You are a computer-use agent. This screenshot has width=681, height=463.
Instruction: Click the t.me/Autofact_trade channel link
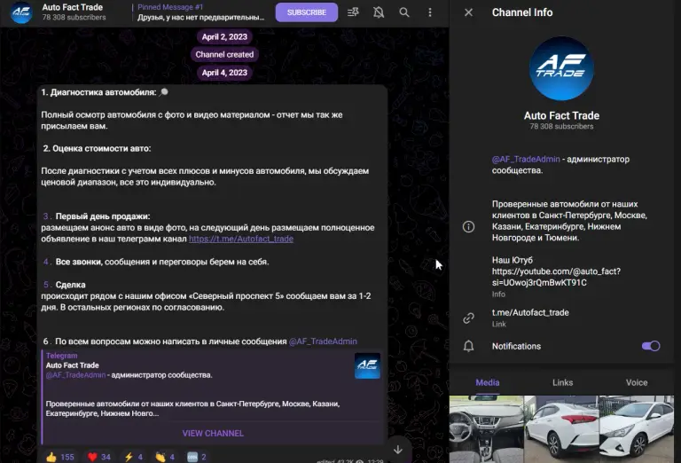point(530,312)
